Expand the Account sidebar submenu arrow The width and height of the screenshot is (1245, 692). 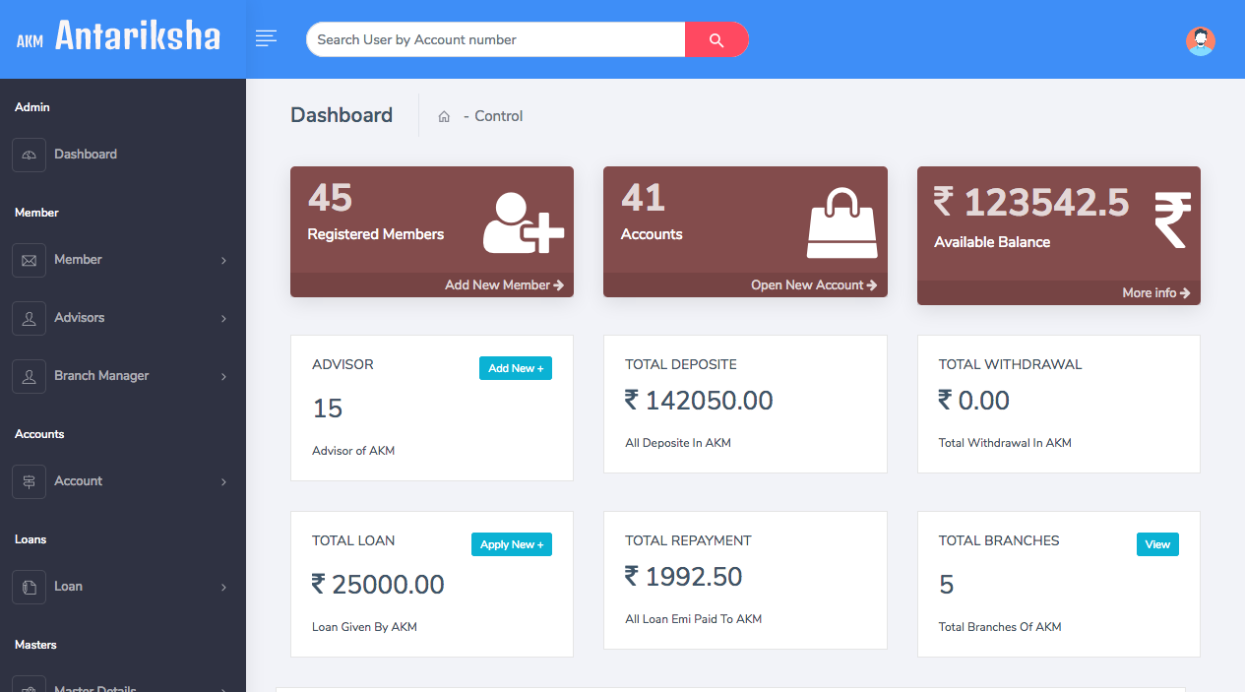click(x=223, y=482)
